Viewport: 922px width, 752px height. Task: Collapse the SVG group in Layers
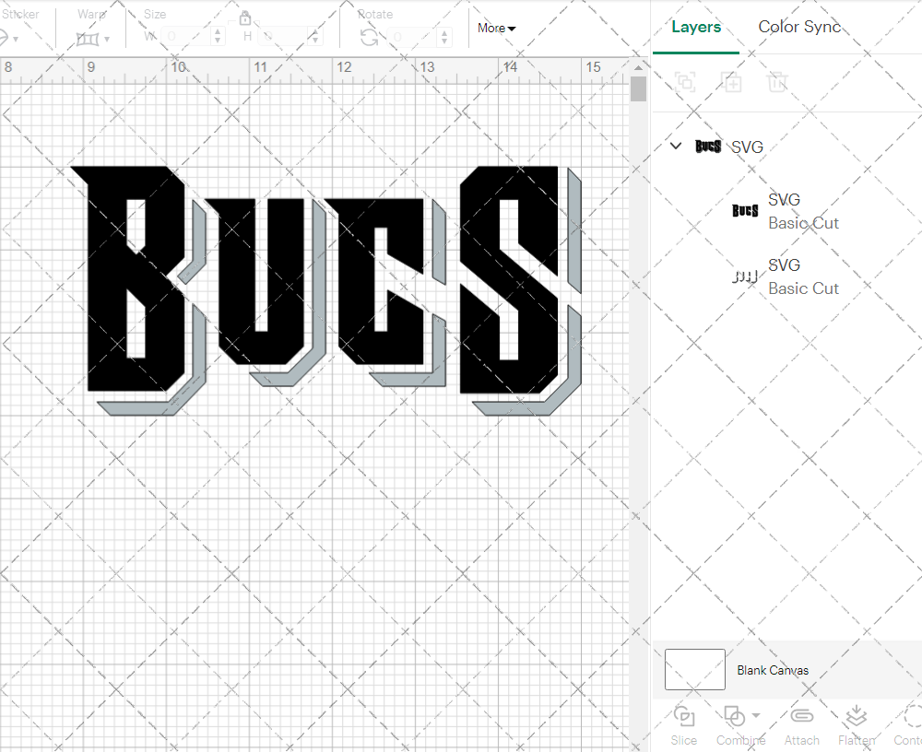click(x=676, y=146)
